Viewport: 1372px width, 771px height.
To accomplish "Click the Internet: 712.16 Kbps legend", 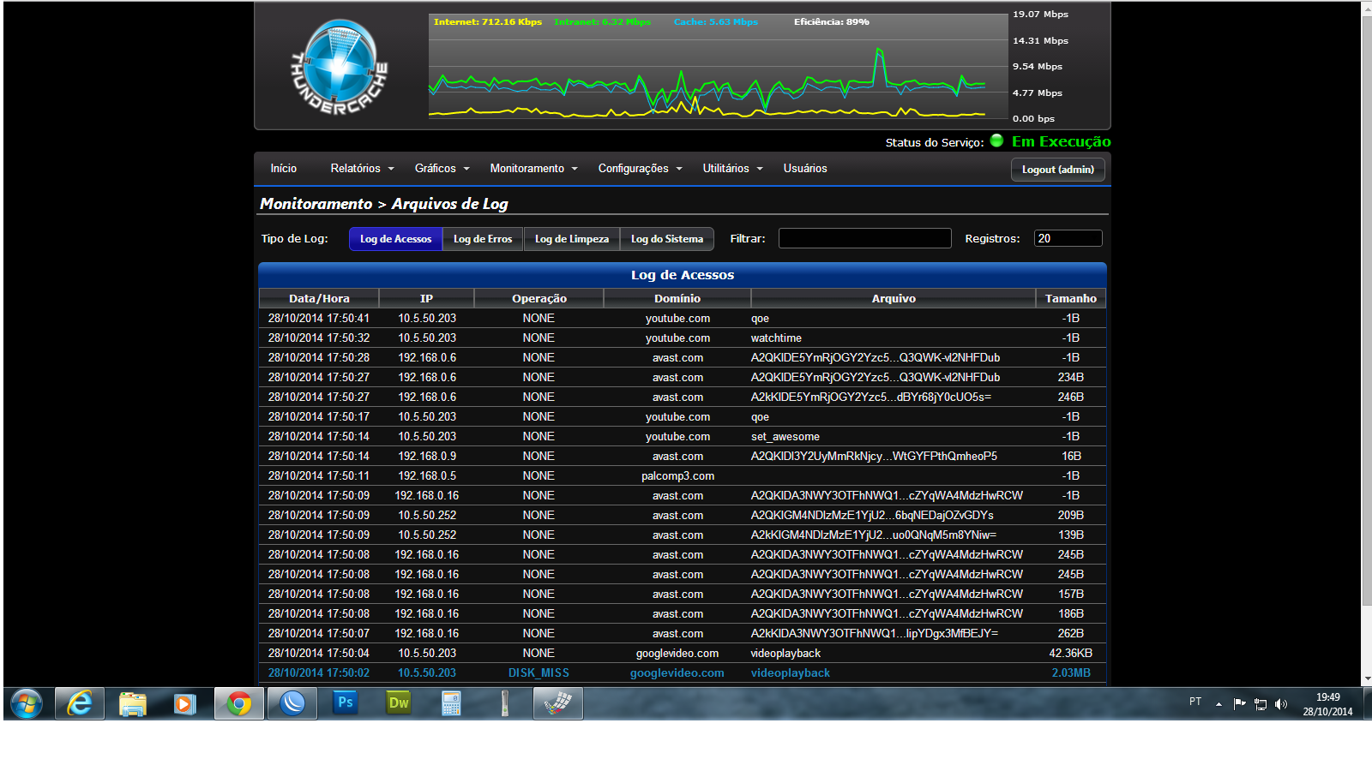I will 488,22.
